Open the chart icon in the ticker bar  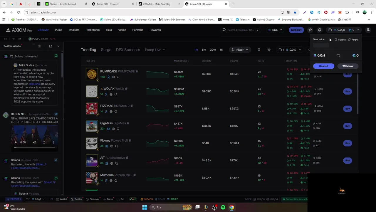tap(20, 39)
